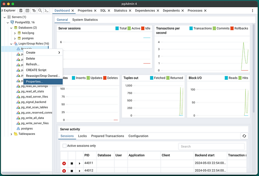Click the Filtered Rows toolbar icon
Image resolution: width=259 pixels, height=176 pixels.
(34, 11)
